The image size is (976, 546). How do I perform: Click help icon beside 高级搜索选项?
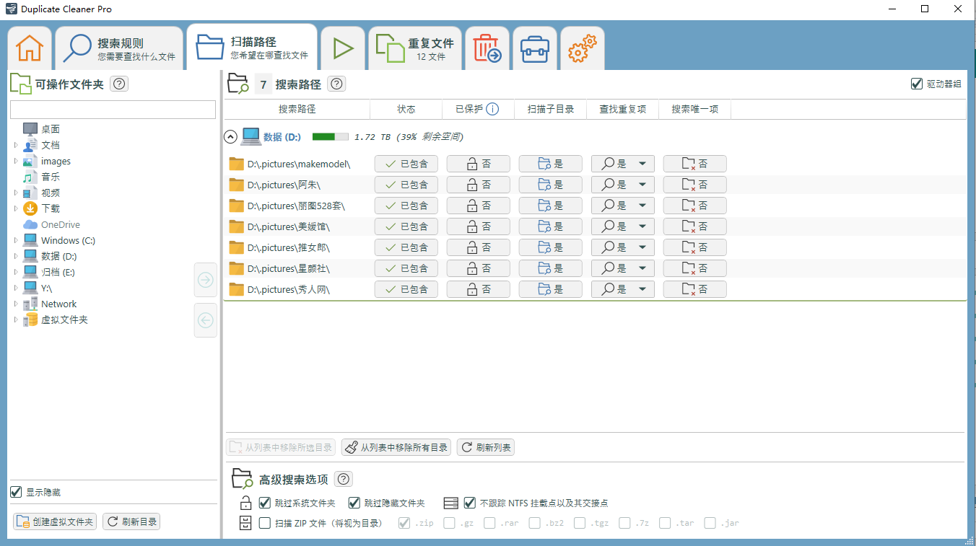[344, 479]
